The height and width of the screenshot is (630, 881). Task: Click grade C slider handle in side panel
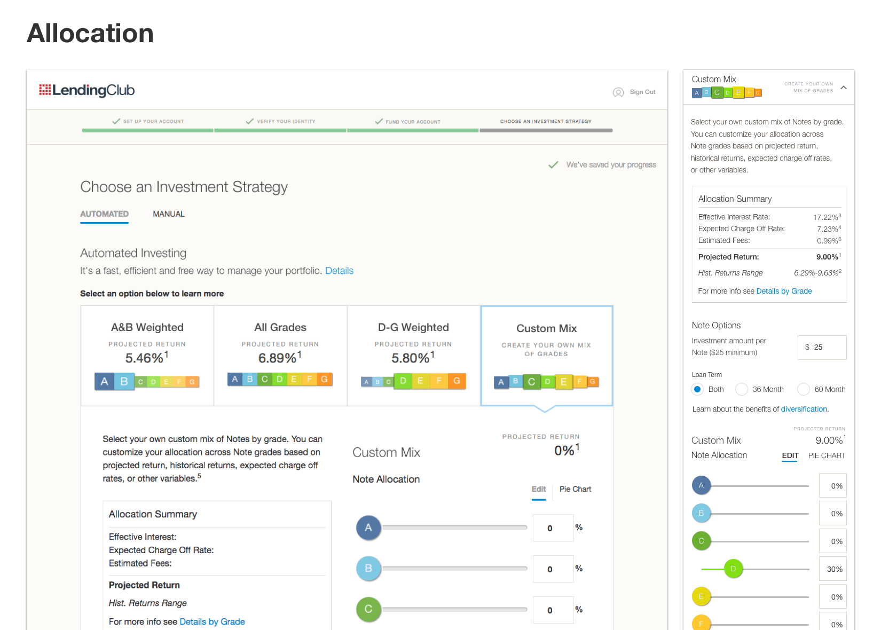[x=701, y=541]
